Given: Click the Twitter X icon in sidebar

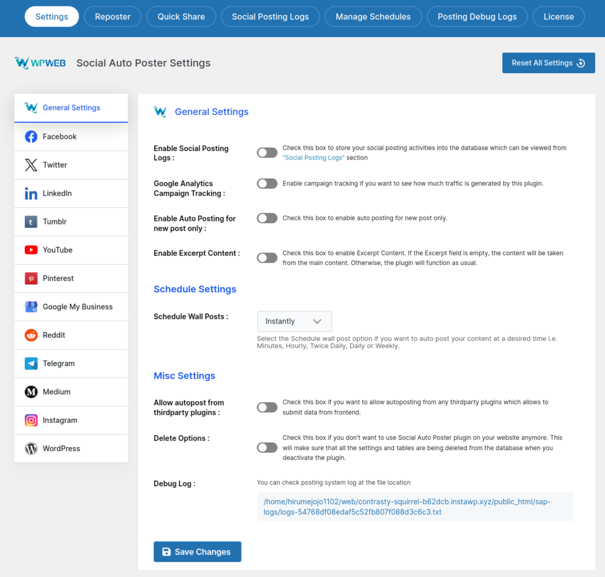Looking at the screenshot, I should pyautogui.click(x=31, y=165).
